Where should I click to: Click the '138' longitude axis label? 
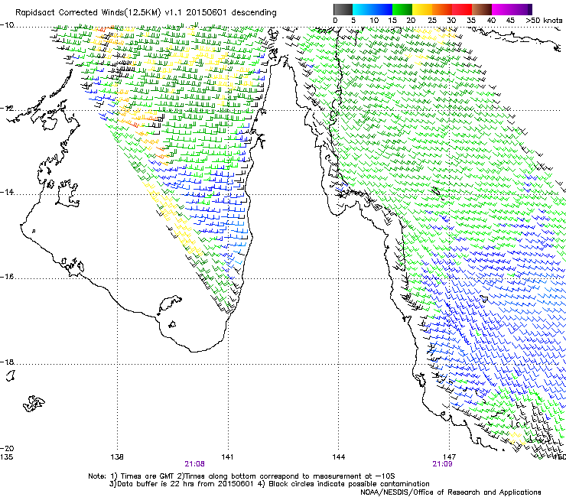[x=117, y=457]
